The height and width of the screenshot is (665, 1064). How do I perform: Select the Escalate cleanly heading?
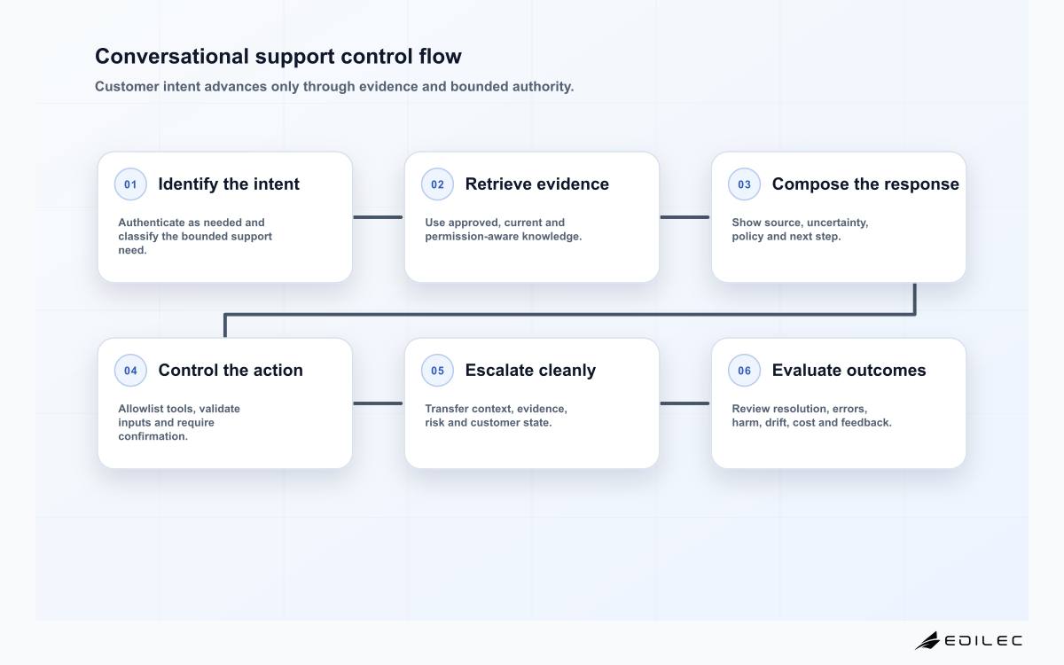pyautogui.click(x=530, y=371)
